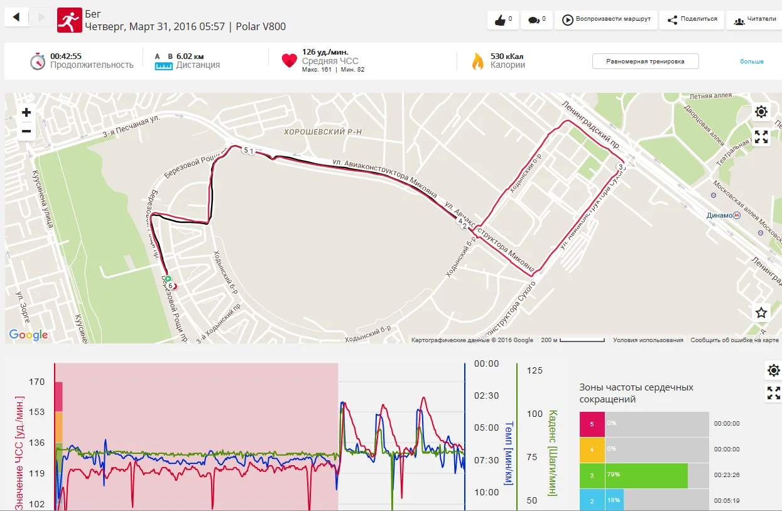The image size is (782, 511).
Task: Expand the map to fullscreen
Action: 761,137
